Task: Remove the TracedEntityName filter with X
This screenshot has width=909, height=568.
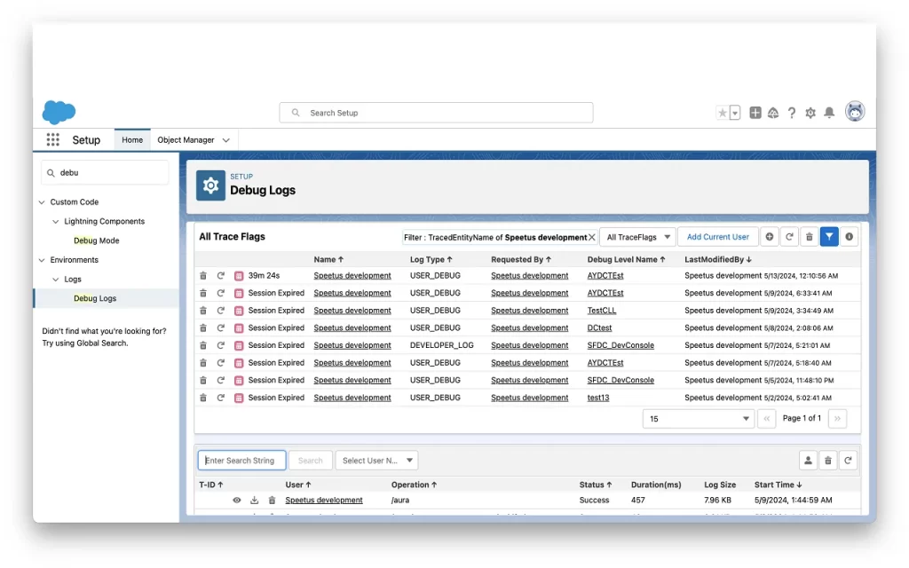Action: click(592, 237)
